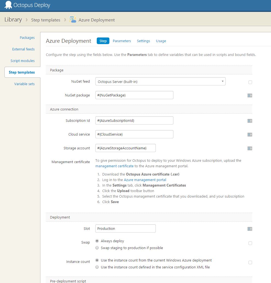Open variable binding icon for Slot
This screenshot has width=271, height=283.
(250, 229)
